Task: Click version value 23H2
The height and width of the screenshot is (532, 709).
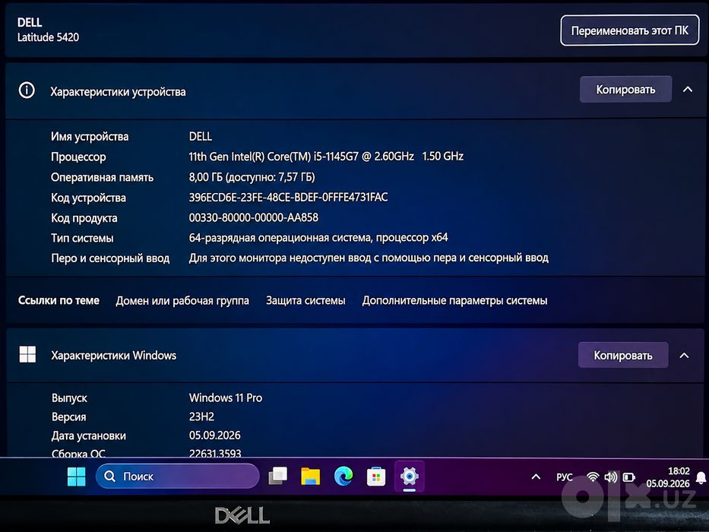Action: pyautogui.click(x=201, y=416)
